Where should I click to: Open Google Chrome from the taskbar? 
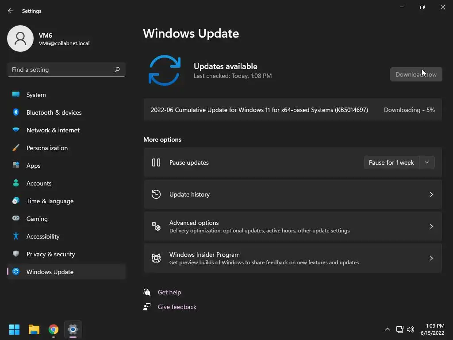pyautogui.click(x=54, y=329)
